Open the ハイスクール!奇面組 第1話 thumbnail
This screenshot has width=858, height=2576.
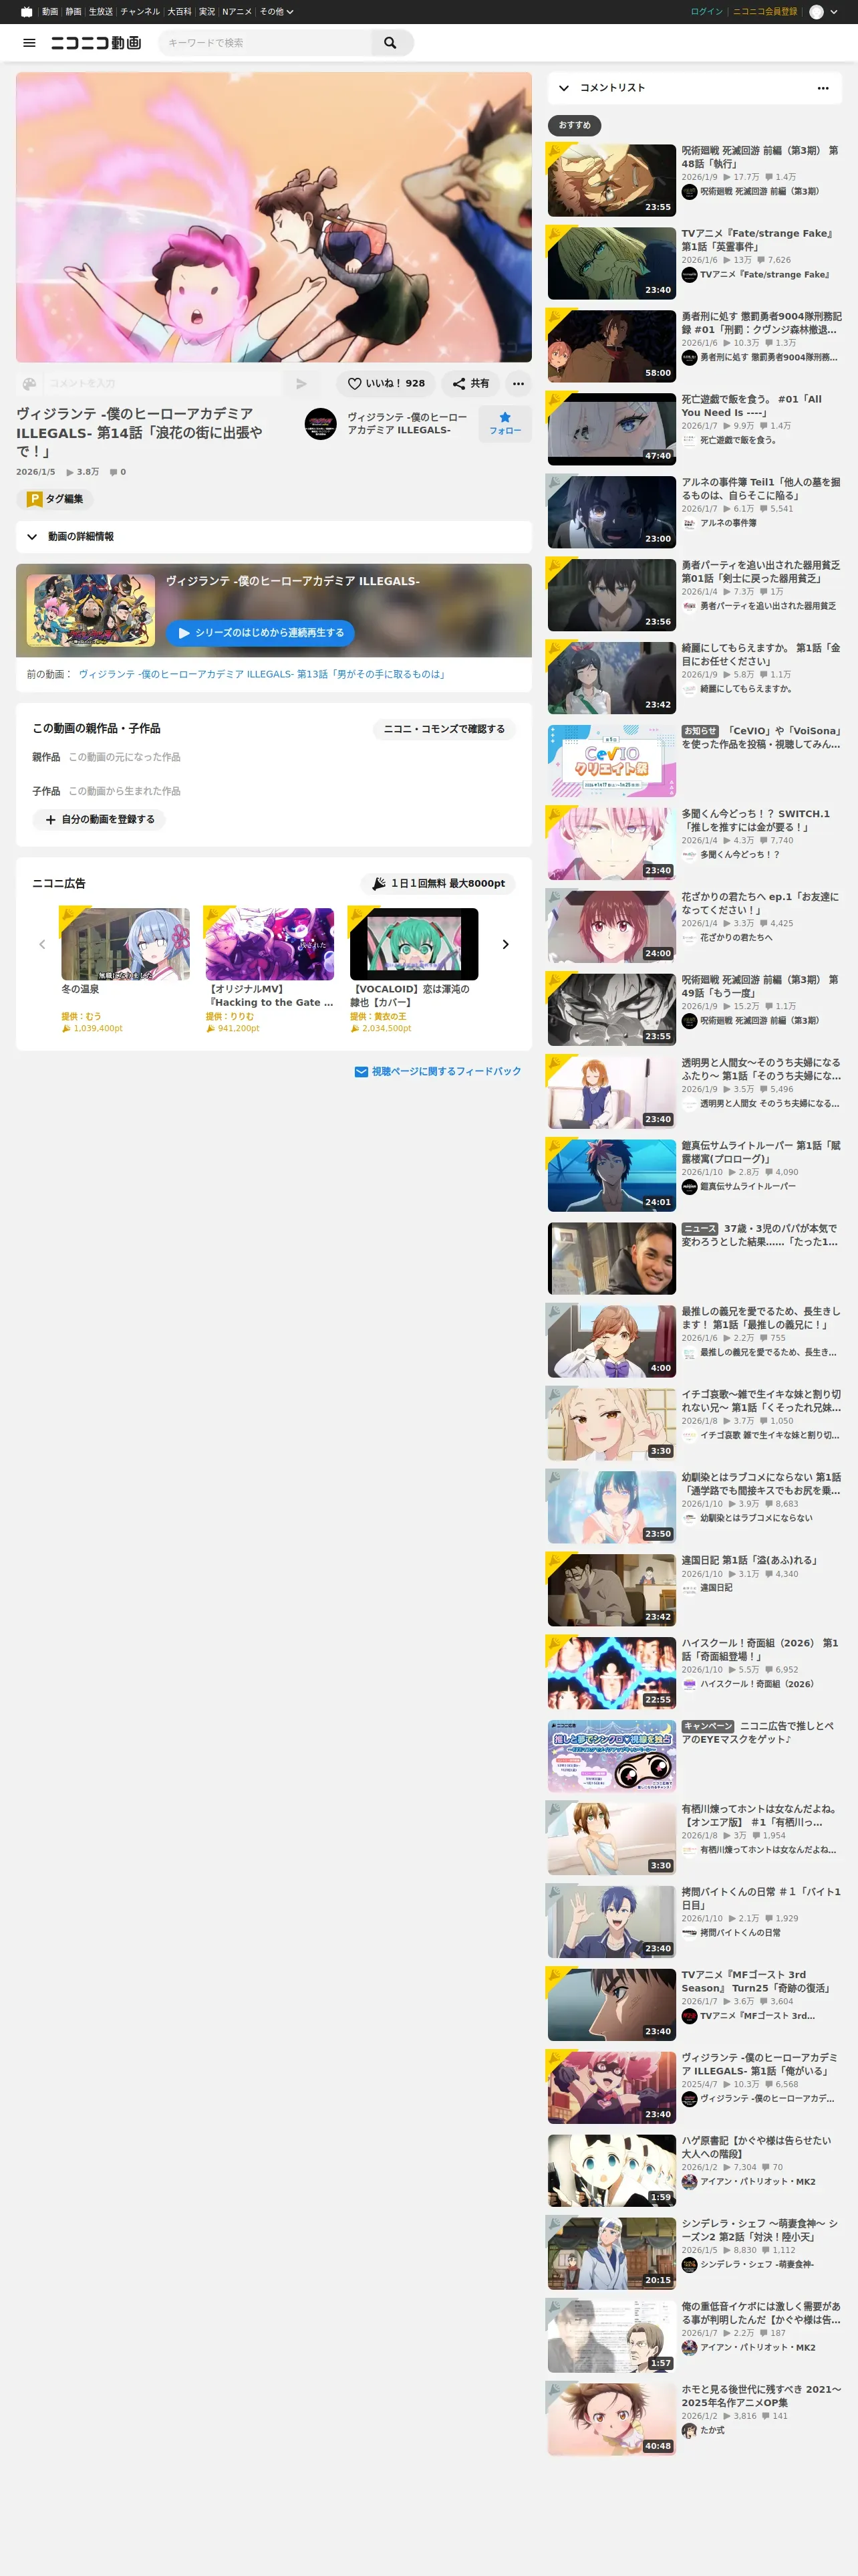tap(611, 1673)
